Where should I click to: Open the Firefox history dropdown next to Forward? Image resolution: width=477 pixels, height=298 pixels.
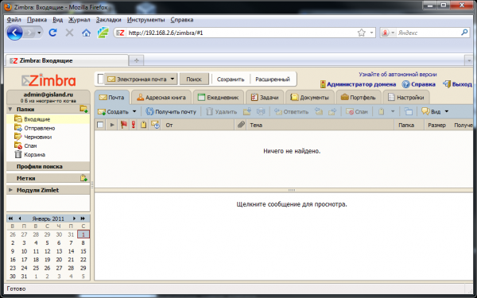click(x=39, y=33)
